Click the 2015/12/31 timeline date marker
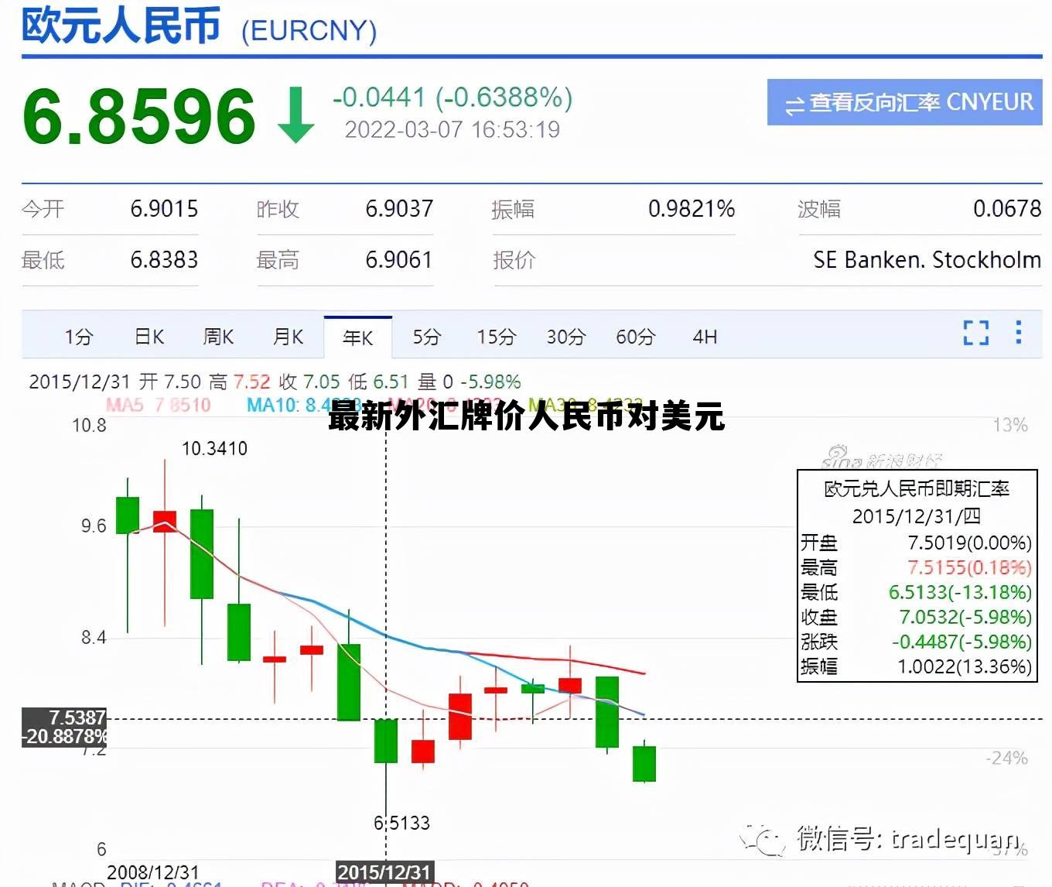 pos(384,872)
